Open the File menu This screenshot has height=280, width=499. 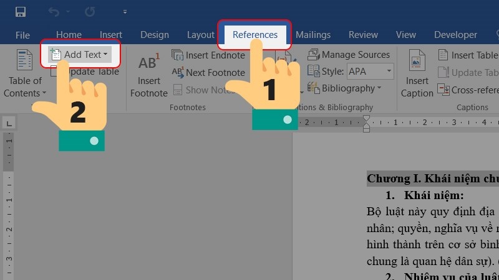[x=22, y=35]
